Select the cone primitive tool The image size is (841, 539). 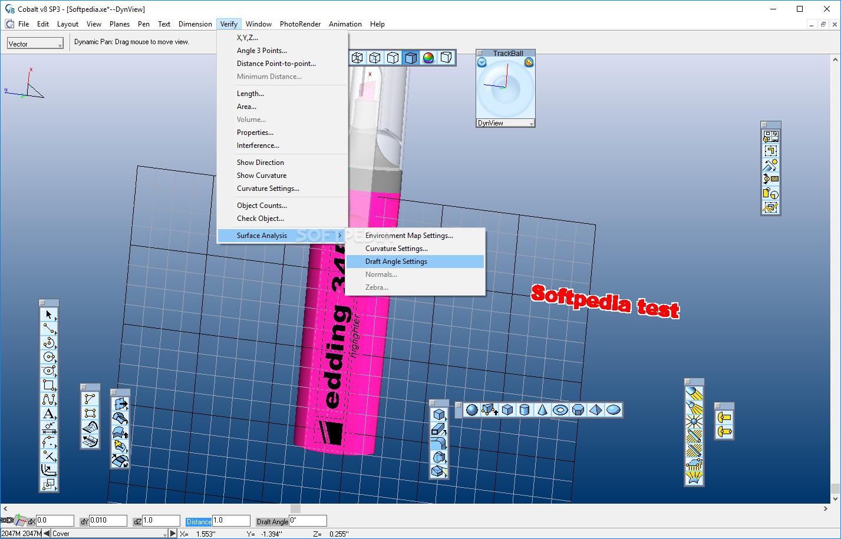point(542,410)
